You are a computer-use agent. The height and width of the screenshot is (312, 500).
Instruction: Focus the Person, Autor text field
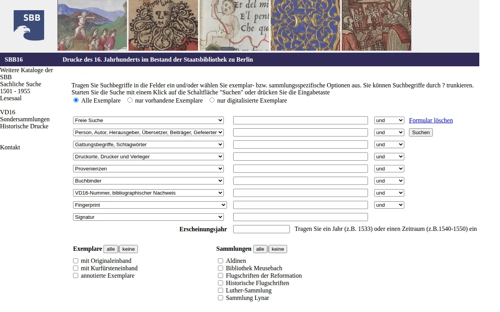pyautogui.click(x=300, y=133)
